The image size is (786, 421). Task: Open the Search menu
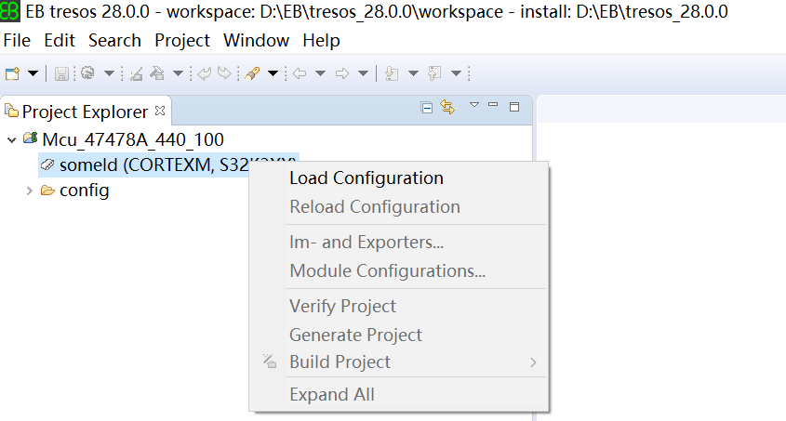(114, 40)
